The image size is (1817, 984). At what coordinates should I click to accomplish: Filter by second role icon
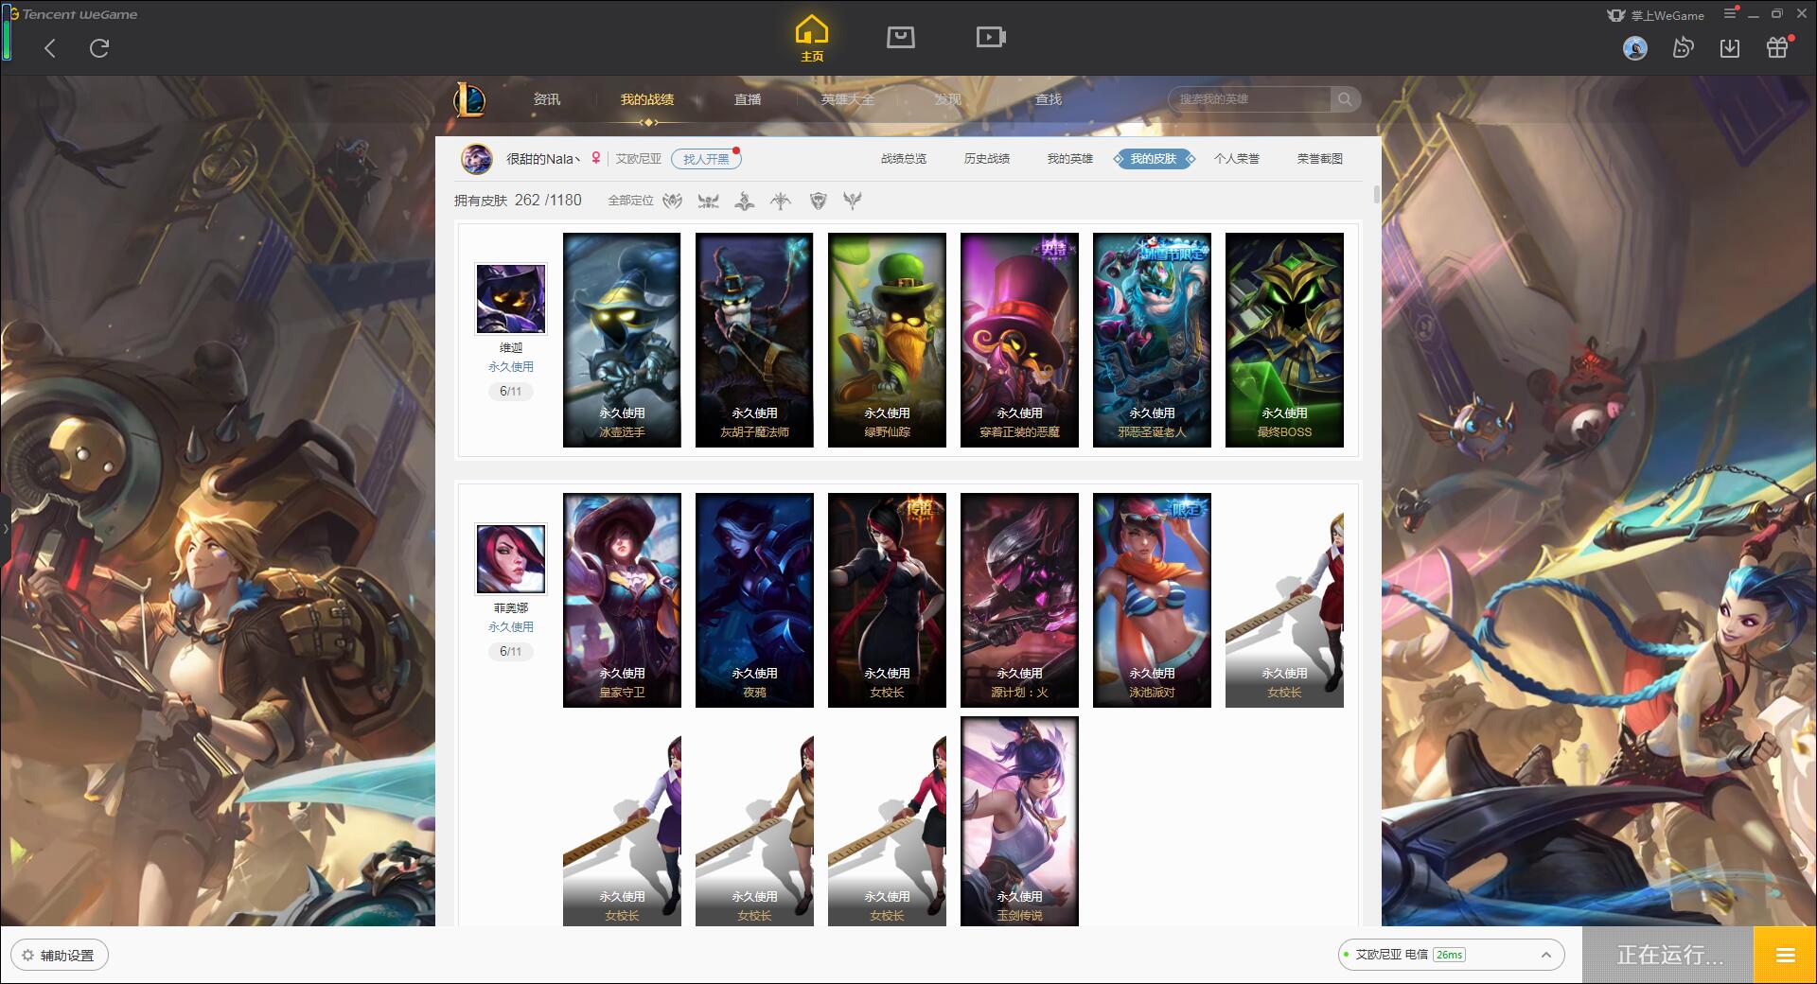click(708, 201)
